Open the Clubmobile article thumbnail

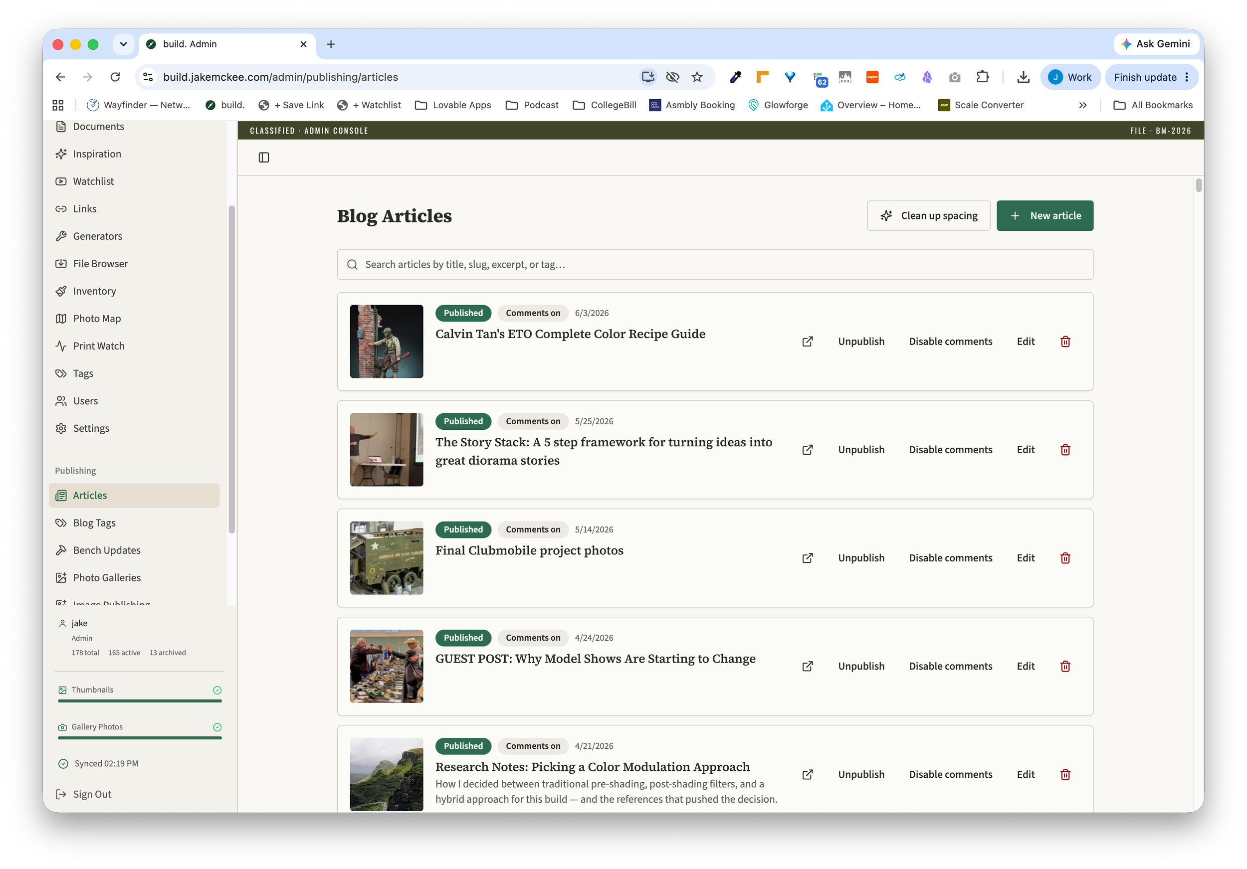pyautogui.click(x=386, y=558)
